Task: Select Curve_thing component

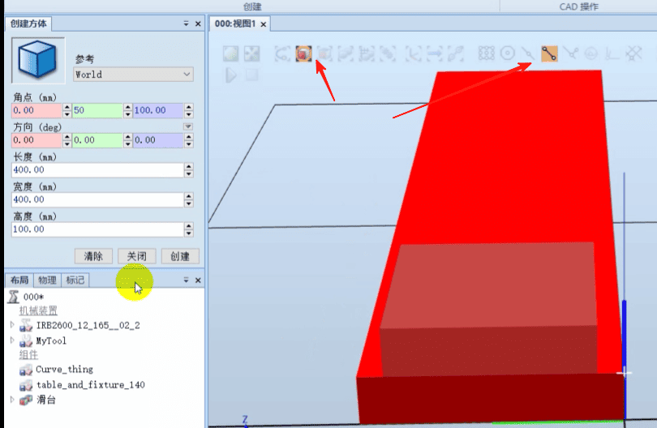Action: click(x=65, y=370)
